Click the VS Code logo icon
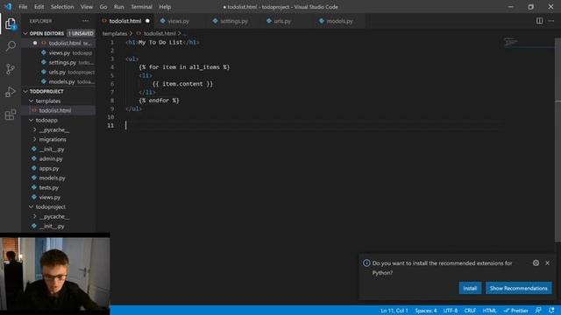Image resolution: width=561 pixels, height=315 pixels. (8, 6)
